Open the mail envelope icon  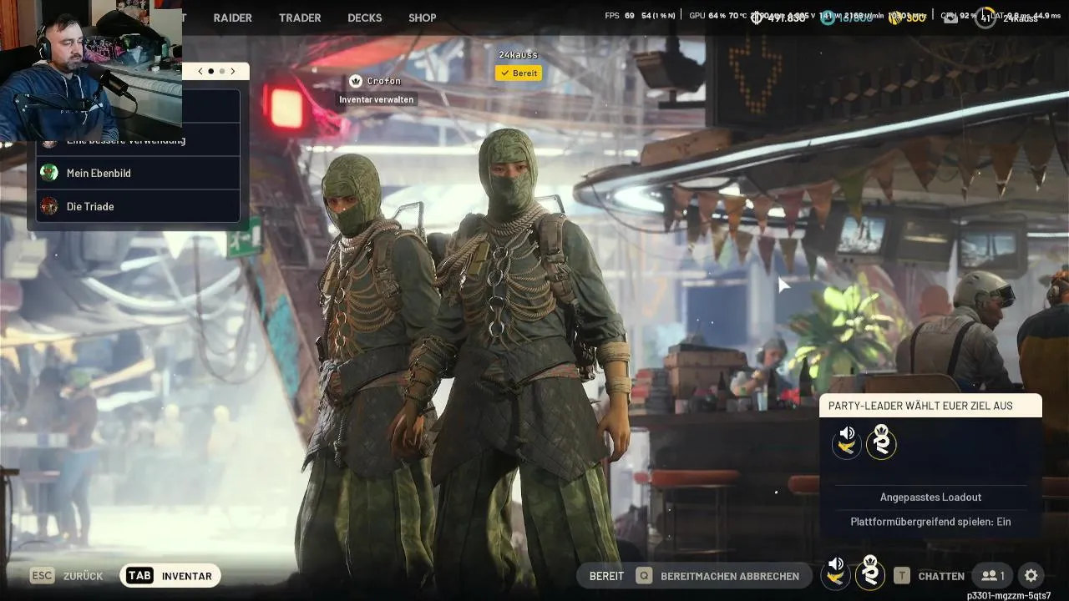pos(950,18)
